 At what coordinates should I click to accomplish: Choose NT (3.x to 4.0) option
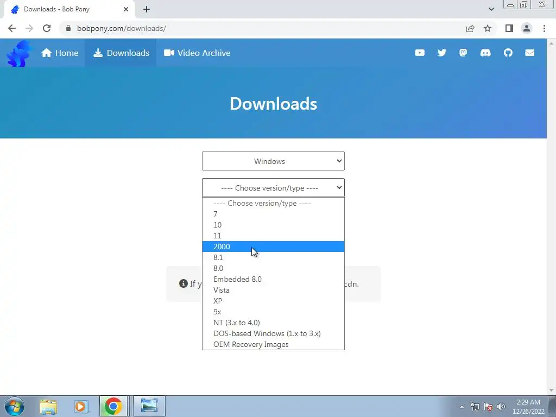point(273,323)
